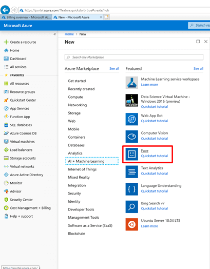Click the Quickstart Center rocket icon
Viewport: 210px width, 269px height.
(6, 100)
